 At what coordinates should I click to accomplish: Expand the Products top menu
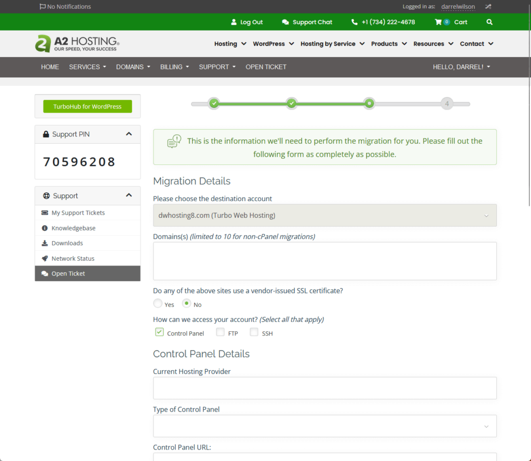pyautogui.click(x=389, y=44)
